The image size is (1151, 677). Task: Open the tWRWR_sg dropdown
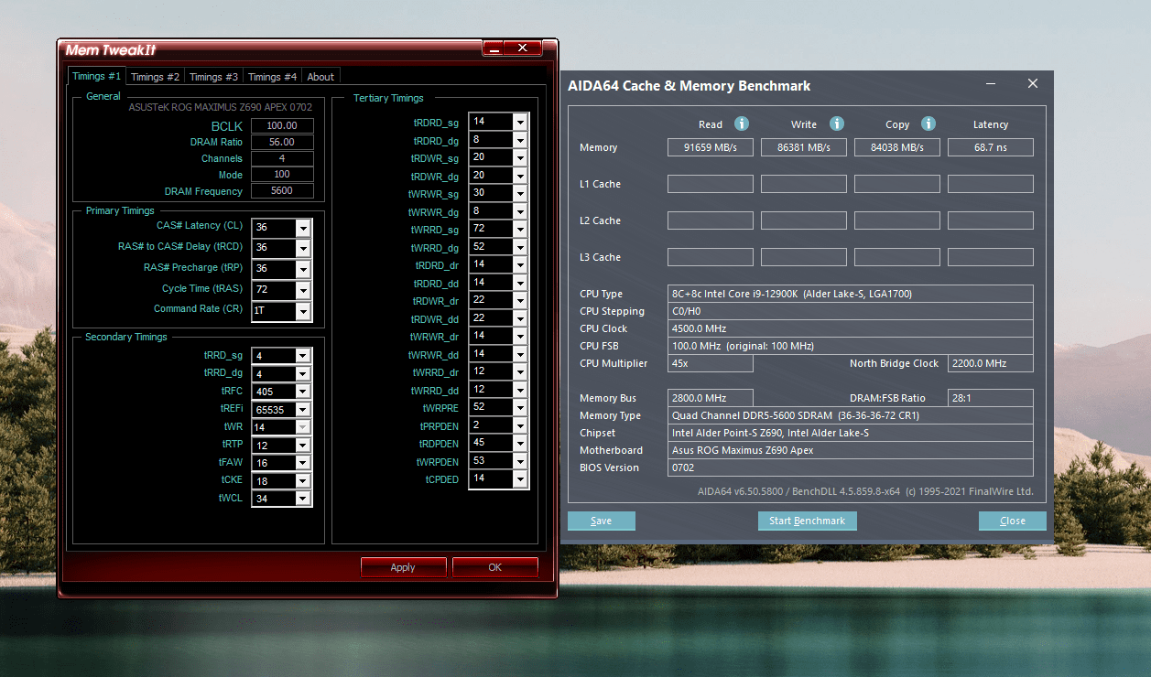[520, 193]
